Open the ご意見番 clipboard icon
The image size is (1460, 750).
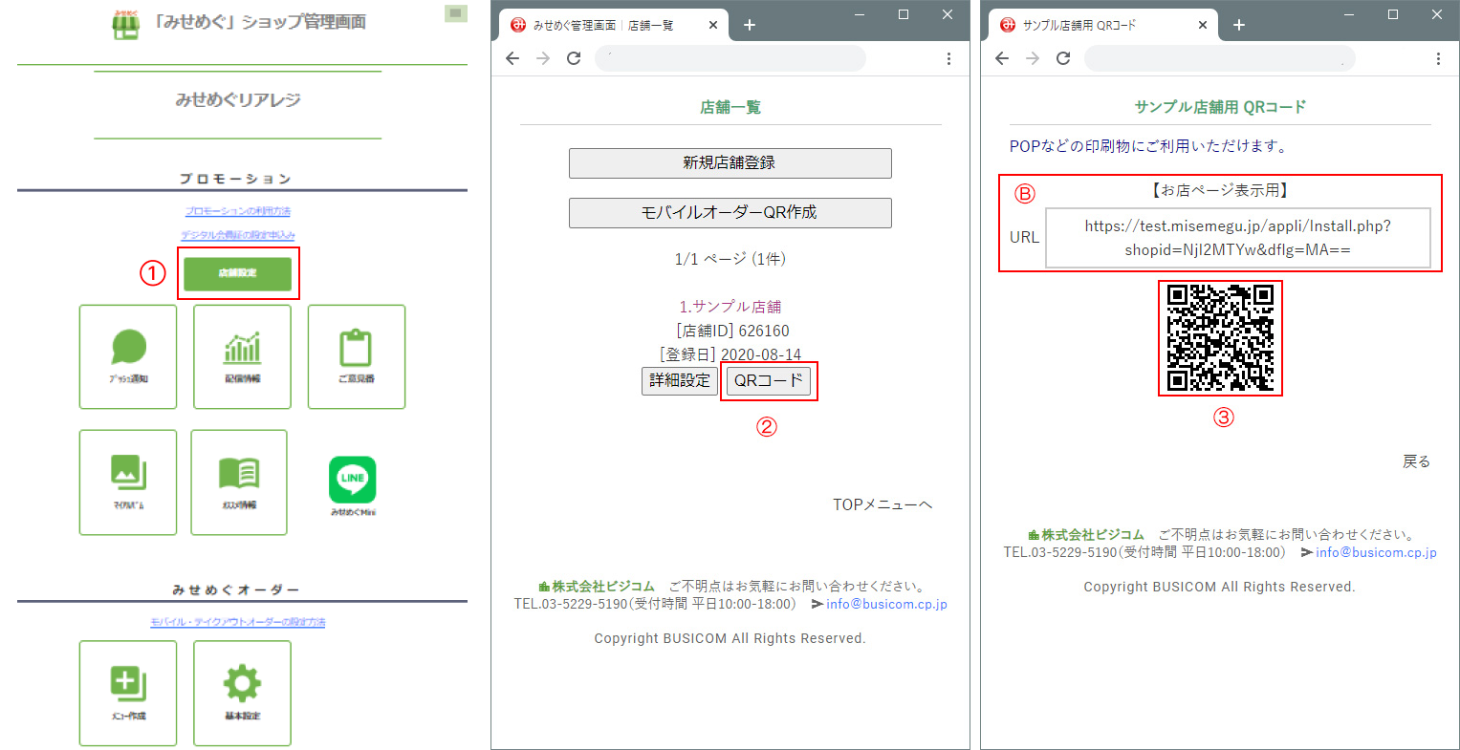pos(356,356)
